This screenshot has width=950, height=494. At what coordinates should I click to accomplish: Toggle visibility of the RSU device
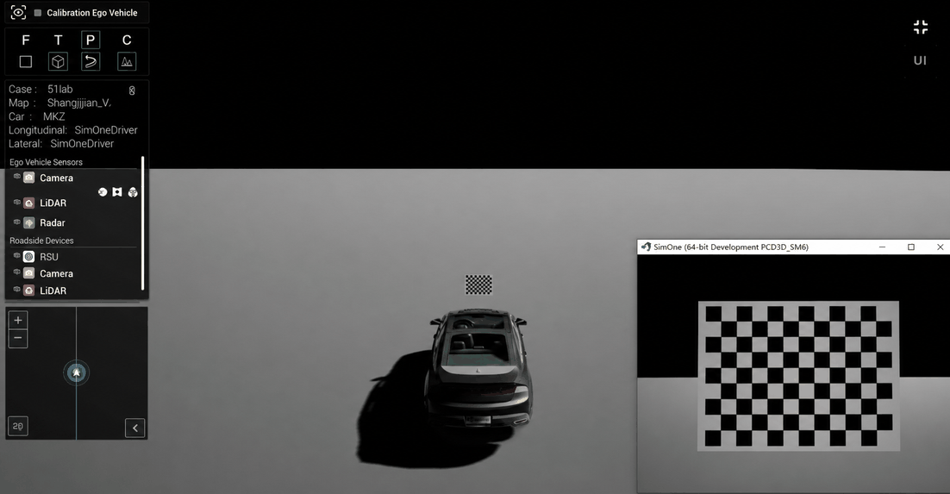click(17, 256)
